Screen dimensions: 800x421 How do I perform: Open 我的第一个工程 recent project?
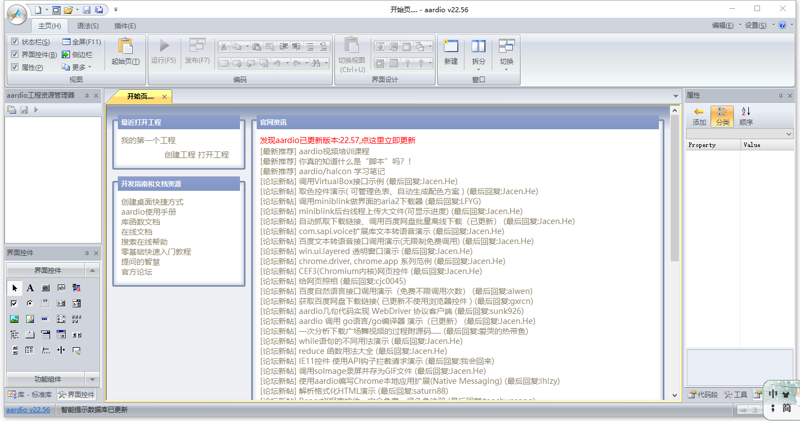(x=148, y=140)
